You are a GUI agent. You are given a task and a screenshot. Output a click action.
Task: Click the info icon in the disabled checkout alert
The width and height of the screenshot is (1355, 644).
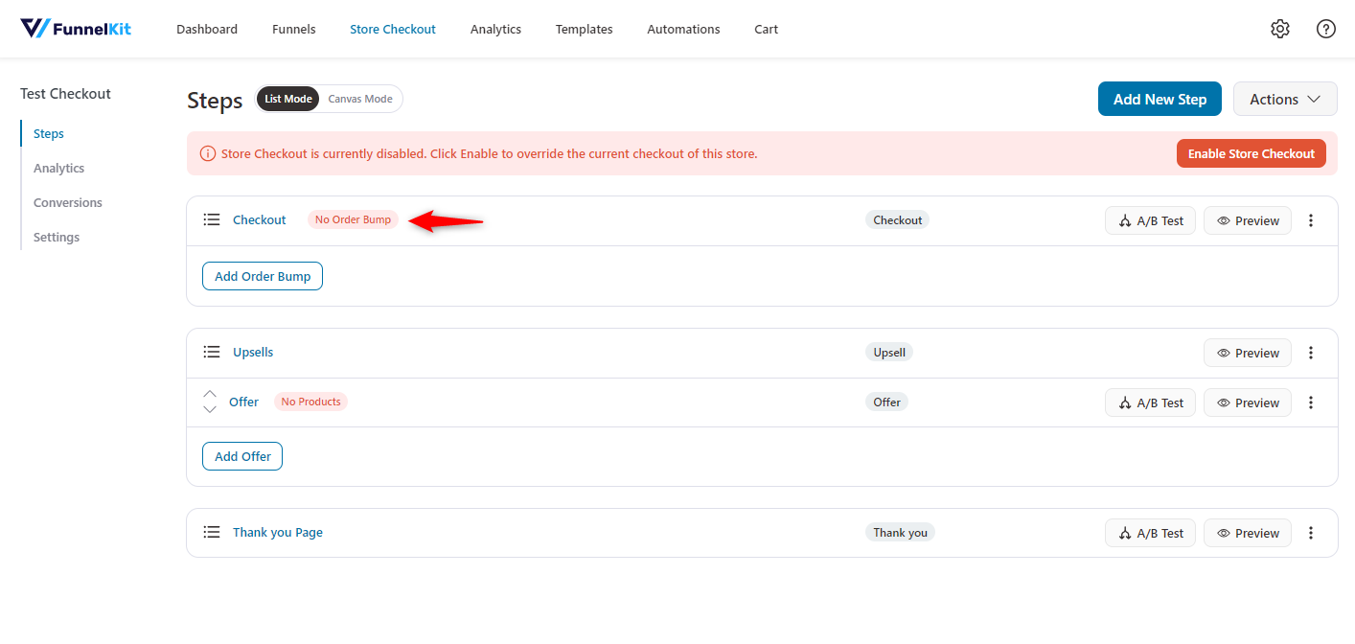point(208,153)
